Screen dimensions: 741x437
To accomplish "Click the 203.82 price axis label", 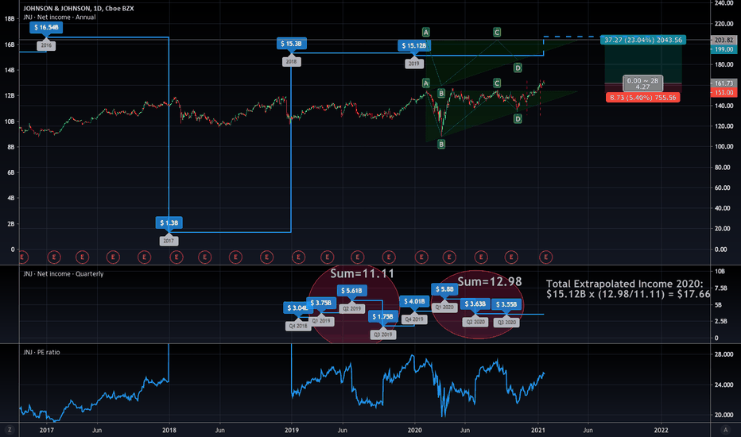I will click(724, 40).
